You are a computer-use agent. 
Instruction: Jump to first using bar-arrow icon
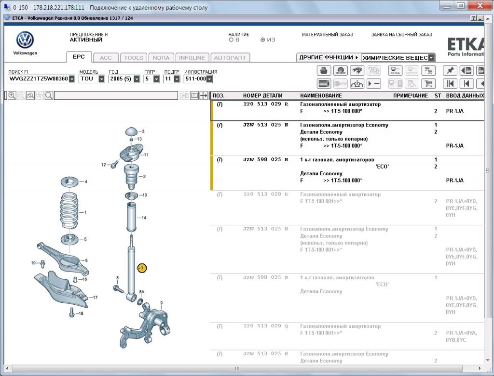point(450,84)
